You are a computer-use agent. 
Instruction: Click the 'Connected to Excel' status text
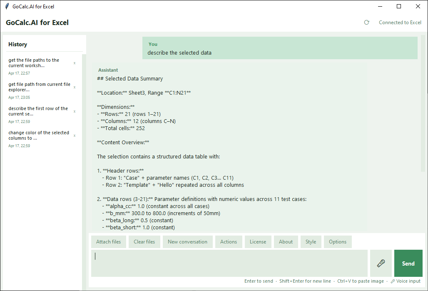(x=400, y=23)
